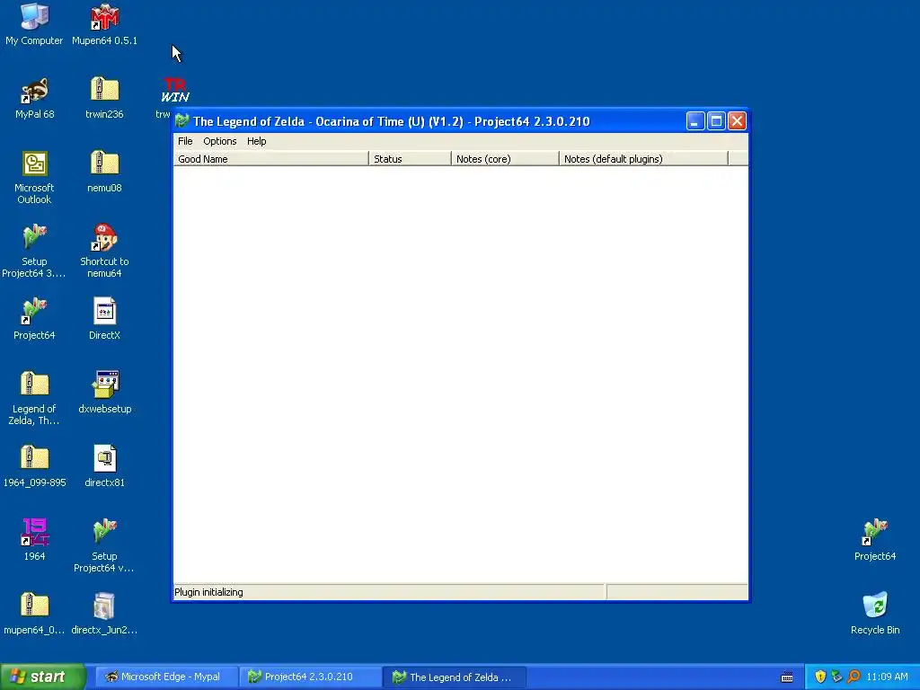Sort by Good Name column header
The image size is (920, 690).
[x=271, y=158]
